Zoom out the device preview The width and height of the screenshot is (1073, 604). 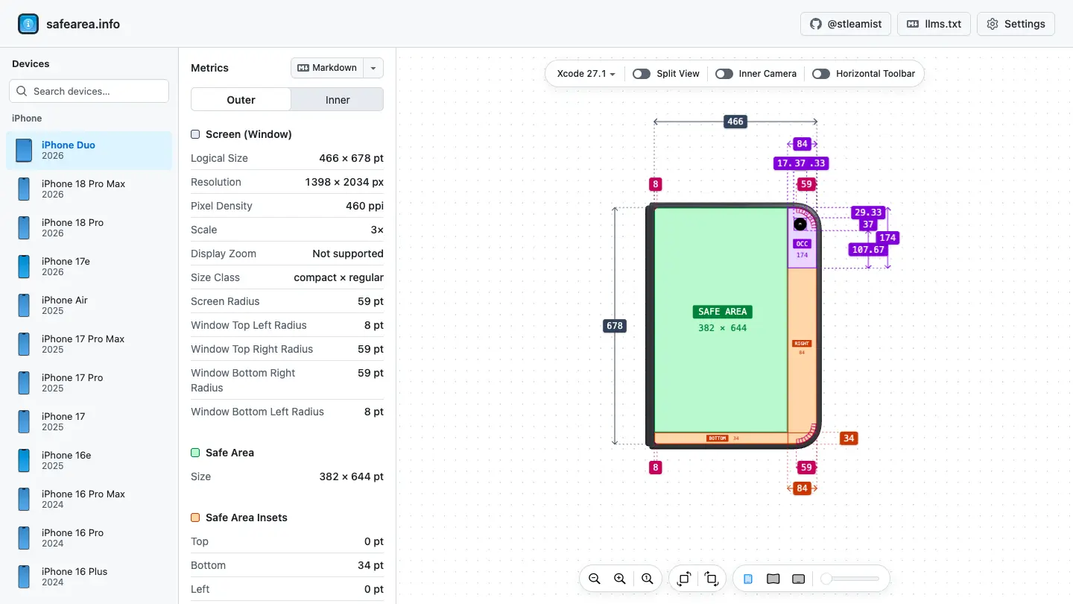coord(595,579)
